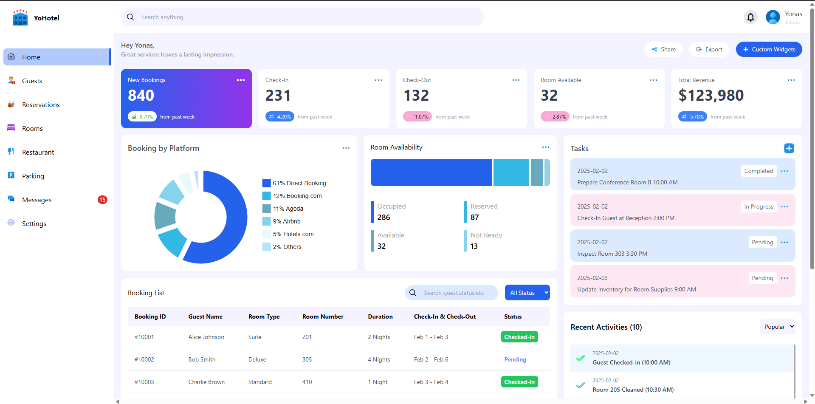The image size is (815, 404).
Task: Go to Reservations in sidebar
Action: click(x=41, y=105)
